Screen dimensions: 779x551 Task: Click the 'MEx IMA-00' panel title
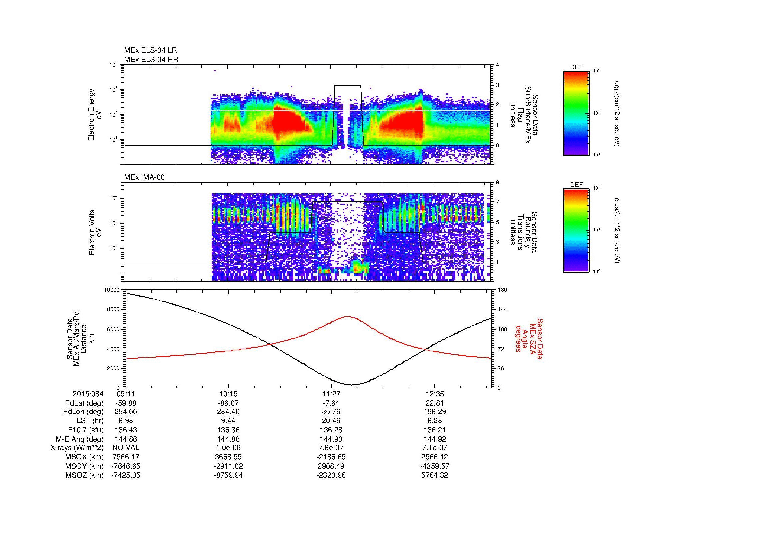[x=144, y=177]
